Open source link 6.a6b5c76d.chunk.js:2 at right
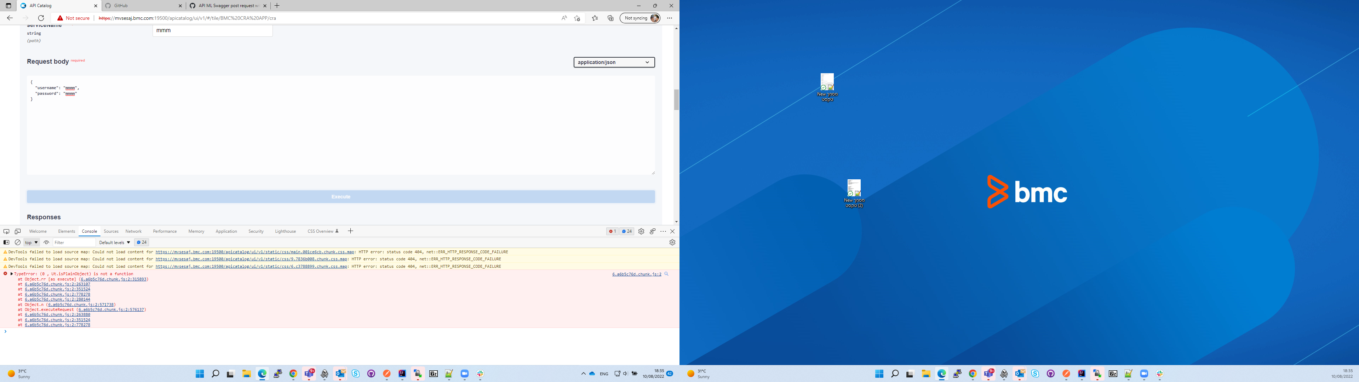The image size is (1359, 382). 636,274
